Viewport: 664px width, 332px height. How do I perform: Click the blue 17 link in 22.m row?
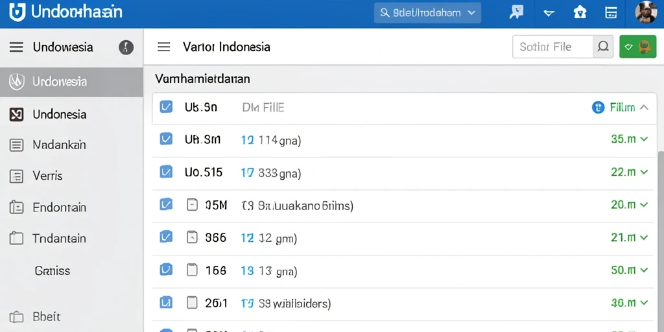pos(247,173)
